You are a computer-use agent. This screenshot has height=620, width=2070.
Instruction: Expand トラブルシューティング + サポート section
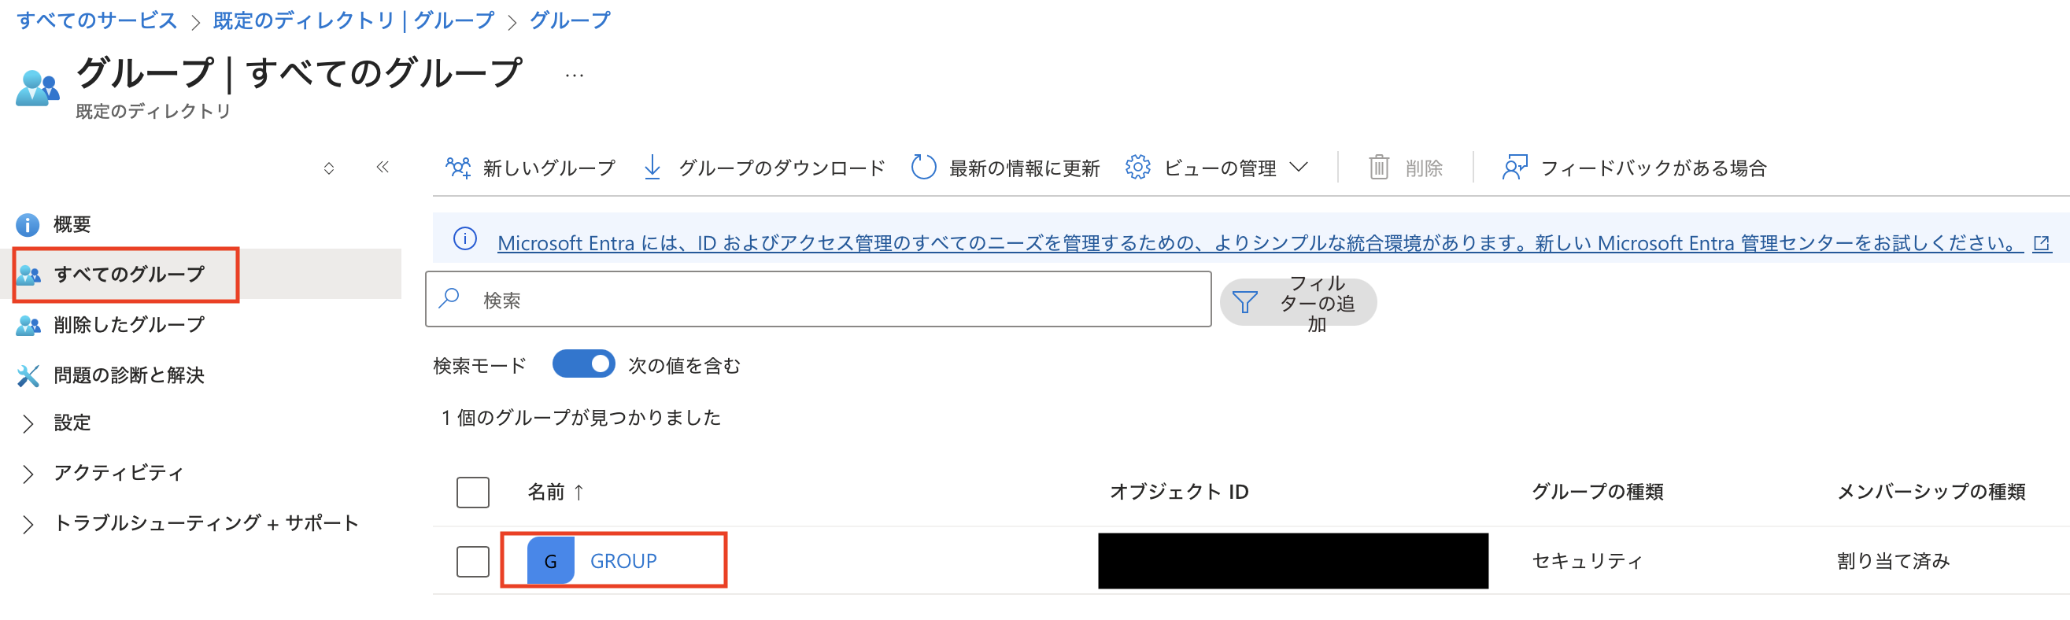(205, 522)
